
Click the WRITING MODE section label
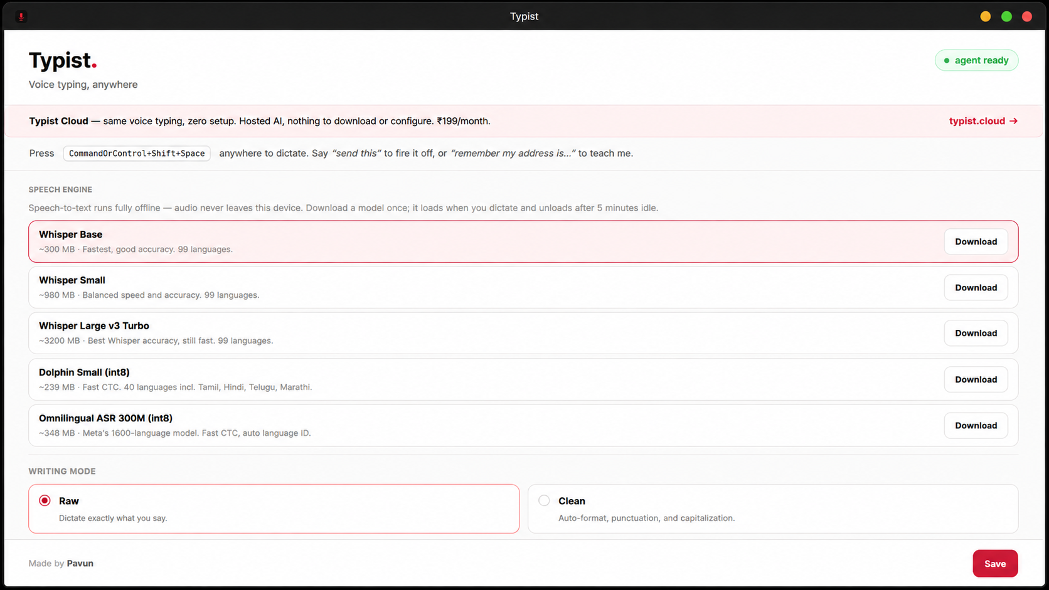[x=62, y=471]
